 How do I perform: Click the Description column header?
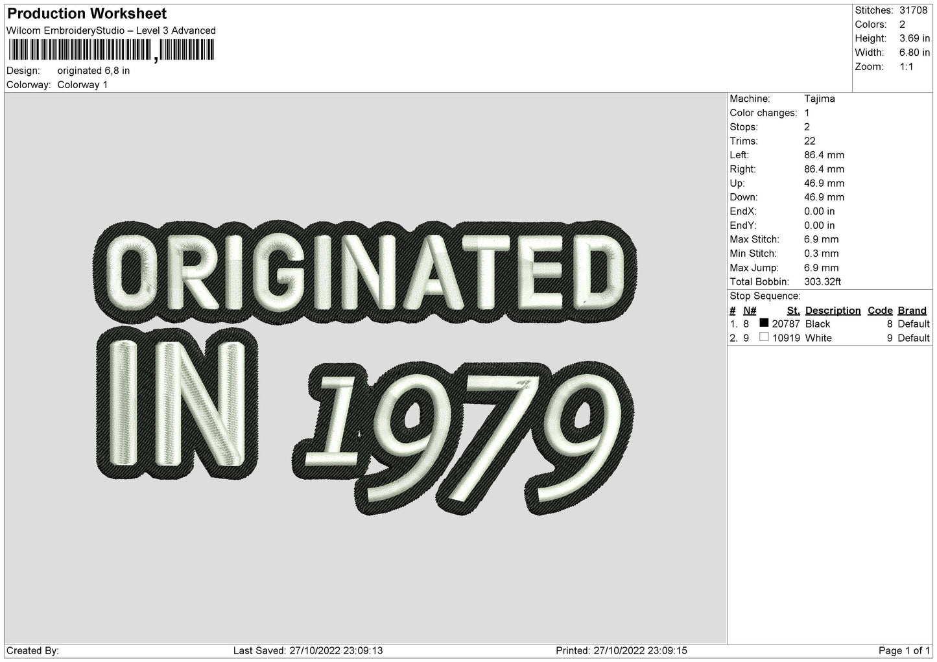833,311
